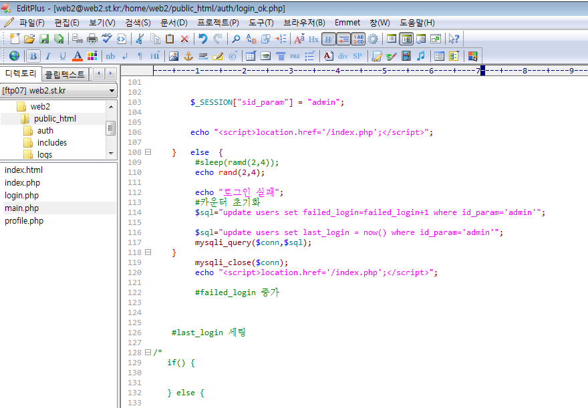Open the 파일(F) menu

click(x=32, y=23)
